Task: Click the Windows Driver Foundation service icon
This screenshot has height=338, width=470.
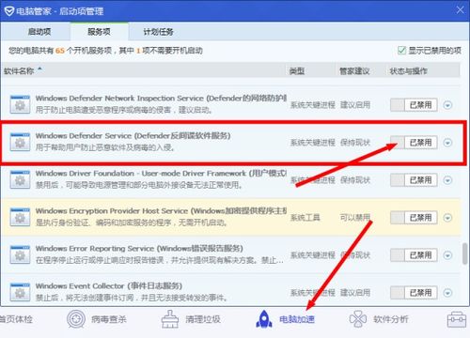Action: click(20, 179)
